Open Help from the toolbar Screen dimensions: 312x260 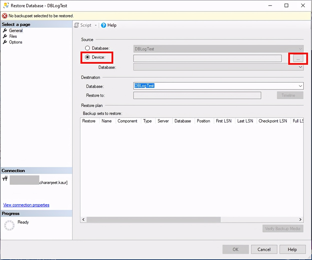[109, 25]
